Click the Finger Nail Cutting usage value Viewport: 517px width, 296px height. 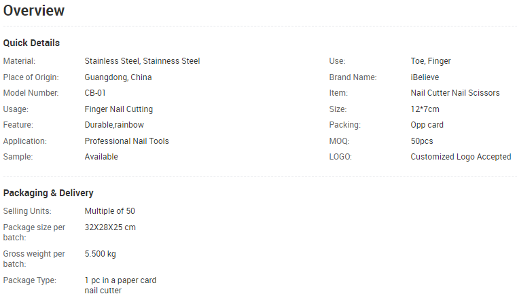point(119,109)
